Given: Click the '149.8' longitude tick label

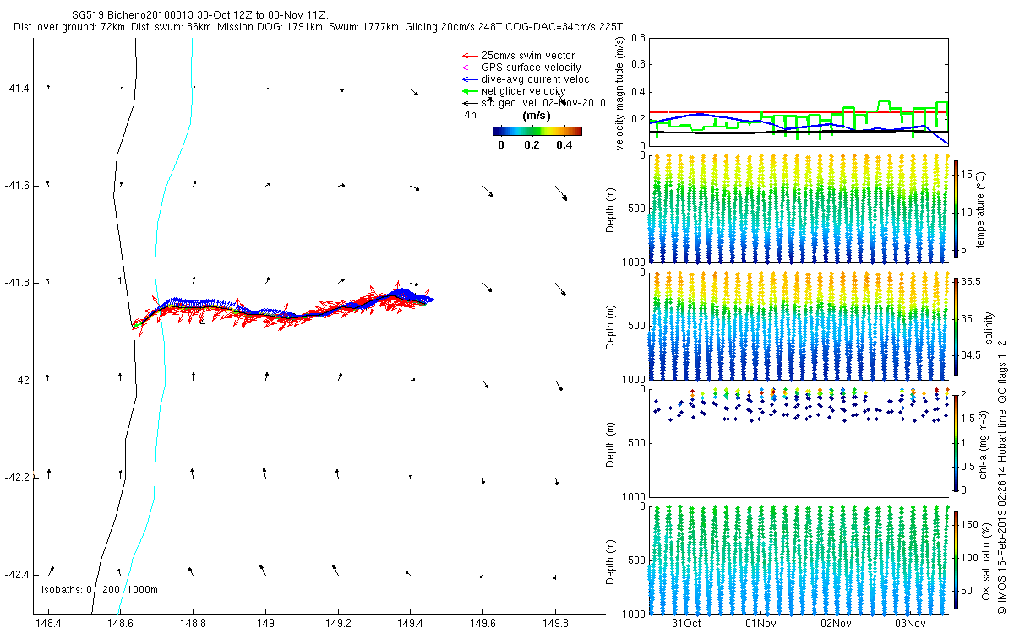Looking at the screenshot, I should click(554, 625).
